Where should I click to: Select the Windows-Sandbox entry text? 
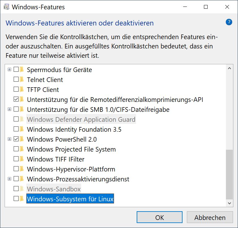[54, 189]
